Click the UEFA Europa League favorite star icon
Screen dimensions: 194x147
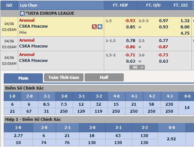tap(22, 13)
